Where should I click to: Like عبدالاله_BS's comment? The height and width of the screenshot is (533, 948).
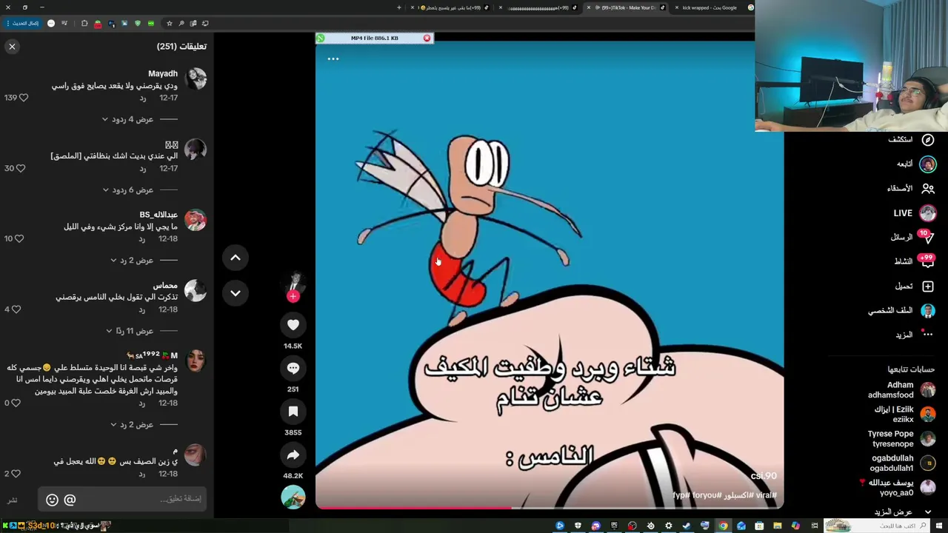click(19, 238)
